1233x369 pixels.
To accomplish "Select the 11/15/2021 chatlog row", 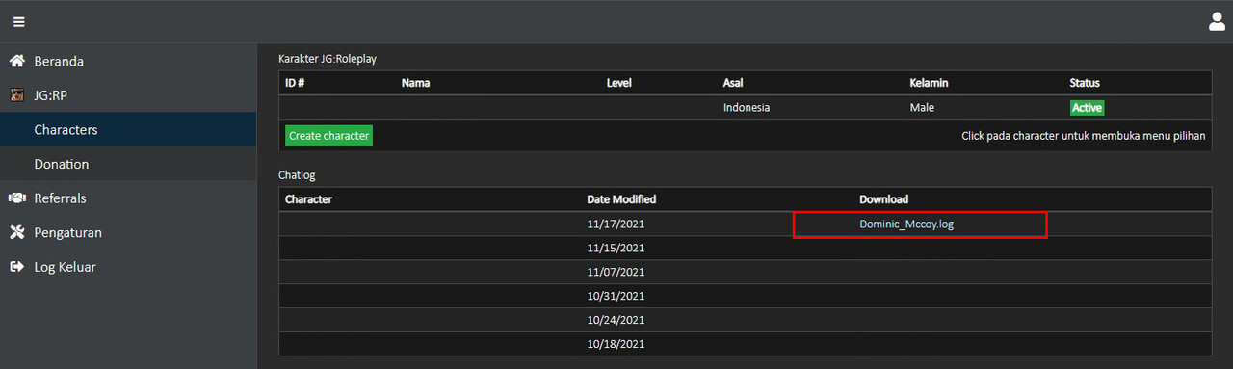I will coord(746,248).
